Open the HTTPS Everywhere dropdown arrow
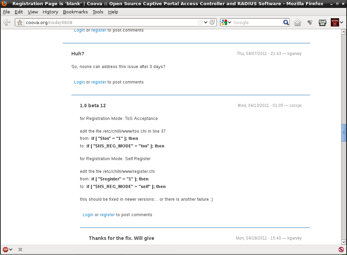This screenshot has width=347, height=255. tap(342, 22)
